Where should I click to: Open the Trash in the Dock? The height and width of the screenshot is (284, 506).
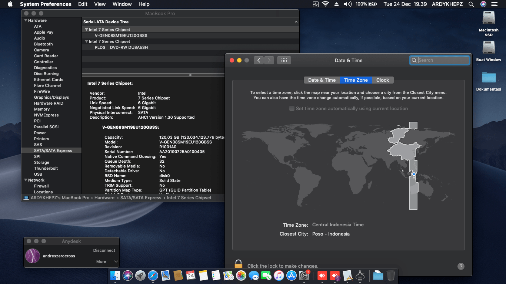[391, 275]
